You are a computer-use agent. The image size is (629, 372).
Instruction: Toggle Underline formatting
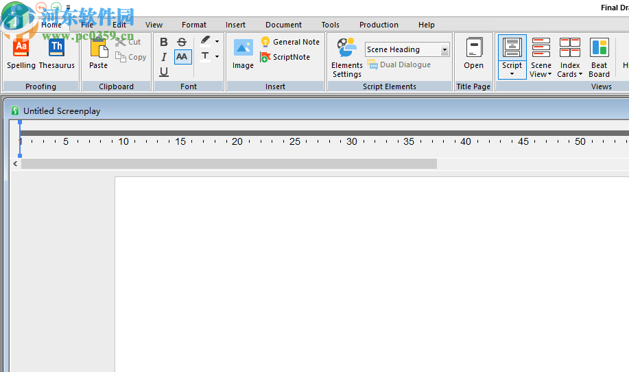pyautogui.click(x=164, y=71)
